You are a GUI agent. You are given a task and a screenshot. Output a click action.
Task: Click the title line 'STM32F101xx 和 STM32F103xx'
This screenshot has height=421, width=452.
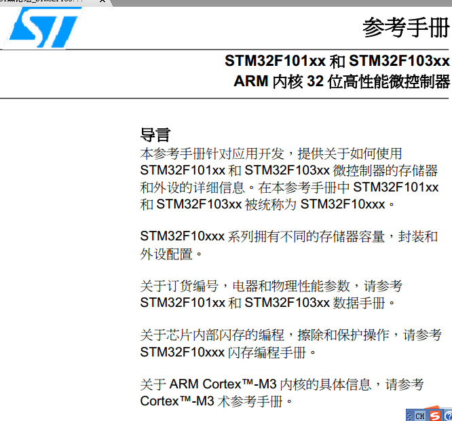tap(337, 61)
